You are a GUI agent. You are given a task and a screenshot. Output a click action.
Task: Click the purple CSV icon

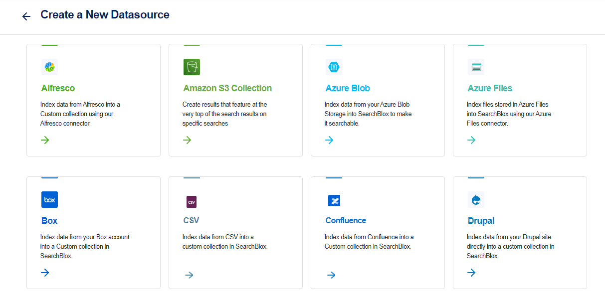pyautogui.click(x=192, y=202)
